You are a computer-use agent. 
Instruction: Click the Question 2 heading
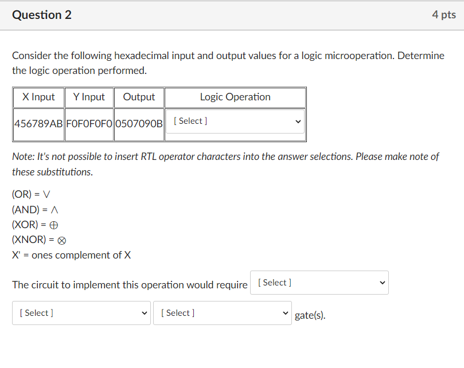coord(42,15)
